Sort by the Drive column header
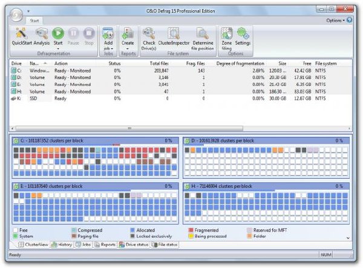Viewport: 363px width, 268px height. pyautogui.click(x=16, y=63)
